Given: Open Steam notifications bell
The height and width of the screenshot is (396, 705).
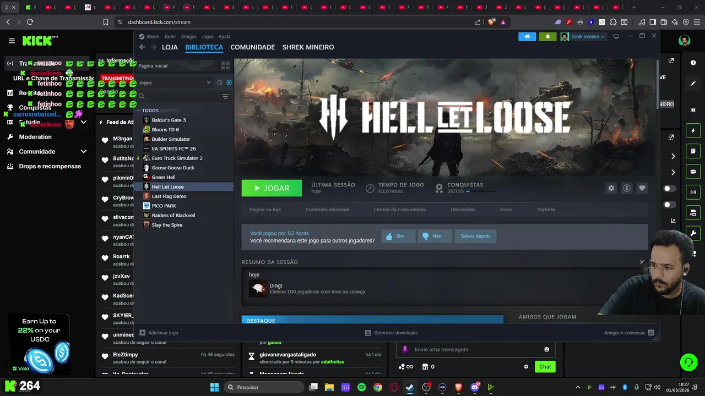Looking at the screenshot, I should click(x=547, y=37).
